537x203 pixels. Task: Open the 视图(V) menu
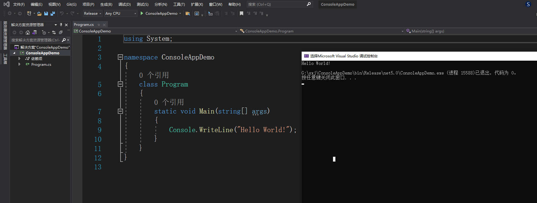point(54,4)
